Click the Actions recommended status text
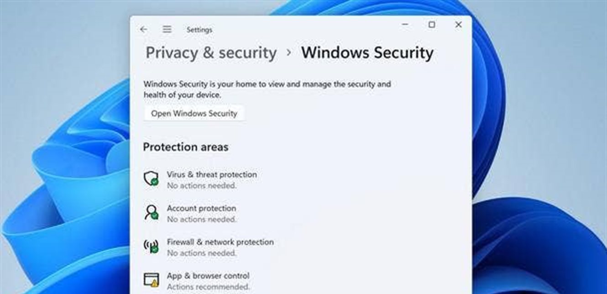This screenshot has height=294, width=607. click(x=208, y=287)
